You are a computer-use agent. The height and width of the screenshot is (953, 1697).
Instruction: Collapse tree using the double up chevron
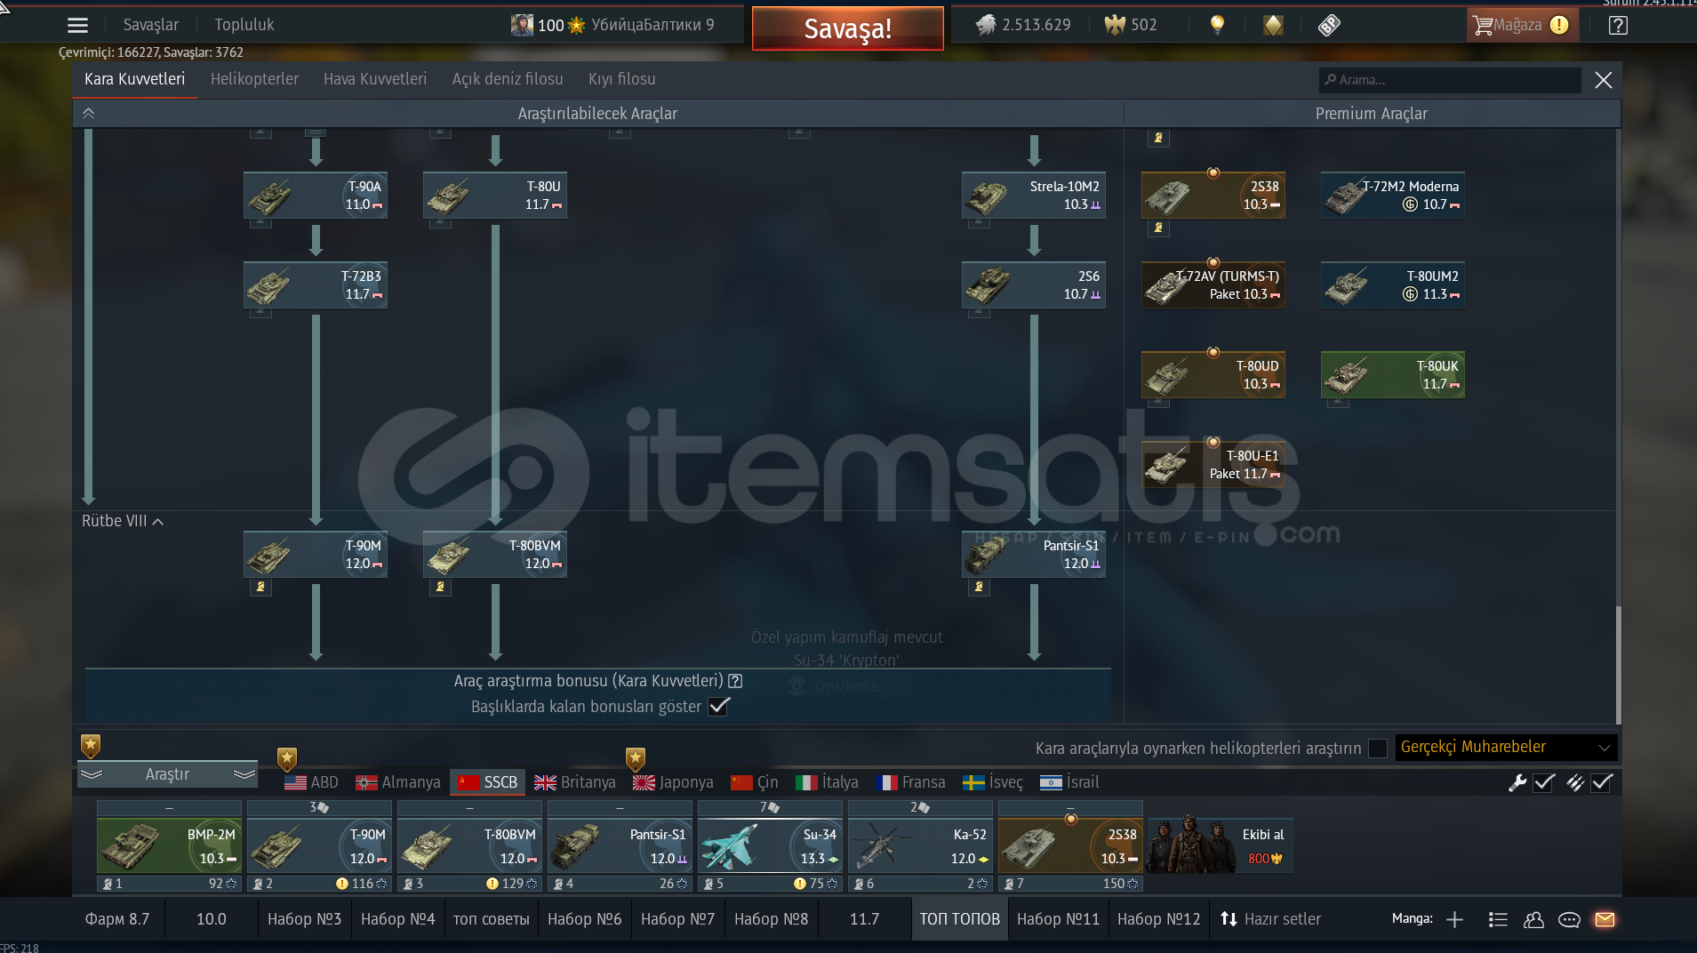[x=88, y=113]
